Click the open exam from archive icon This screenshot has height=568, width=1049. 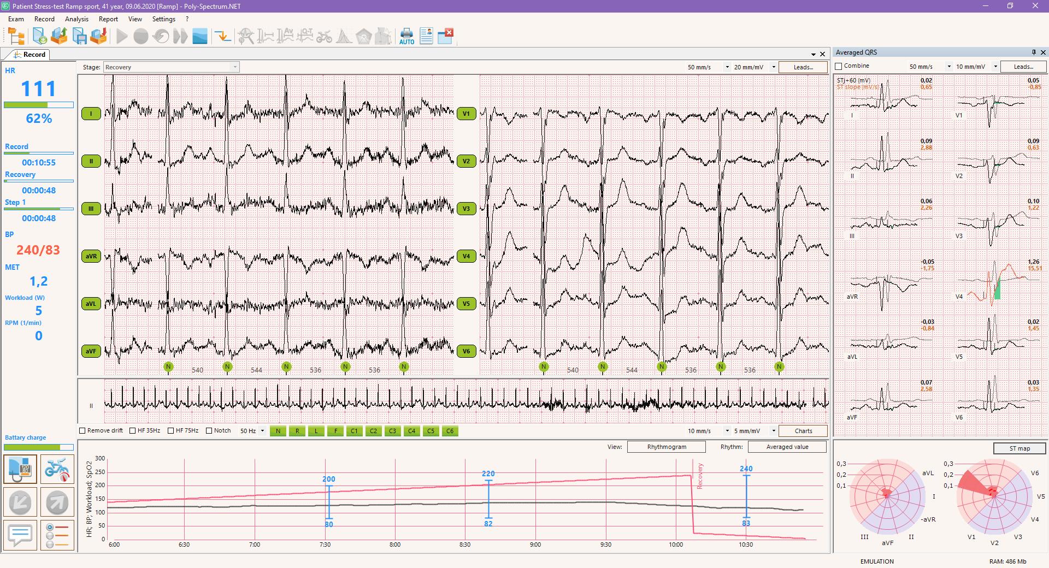(60, 37)
